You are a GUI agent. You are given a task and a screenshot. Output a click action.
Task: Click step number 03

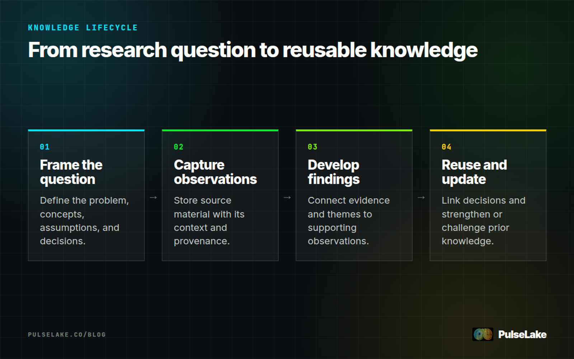312,147
